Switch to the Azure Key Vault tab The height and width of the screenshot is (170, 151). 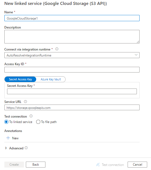(51, 79)
